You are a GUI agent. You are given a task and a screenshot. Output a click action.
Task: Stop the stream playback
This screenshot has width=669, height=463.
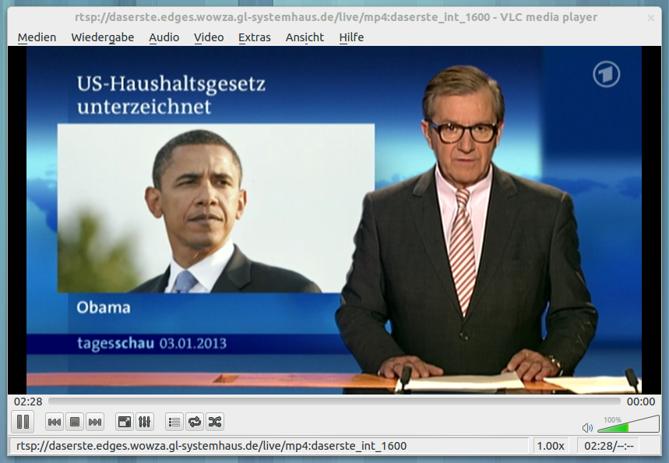point(75,422)
